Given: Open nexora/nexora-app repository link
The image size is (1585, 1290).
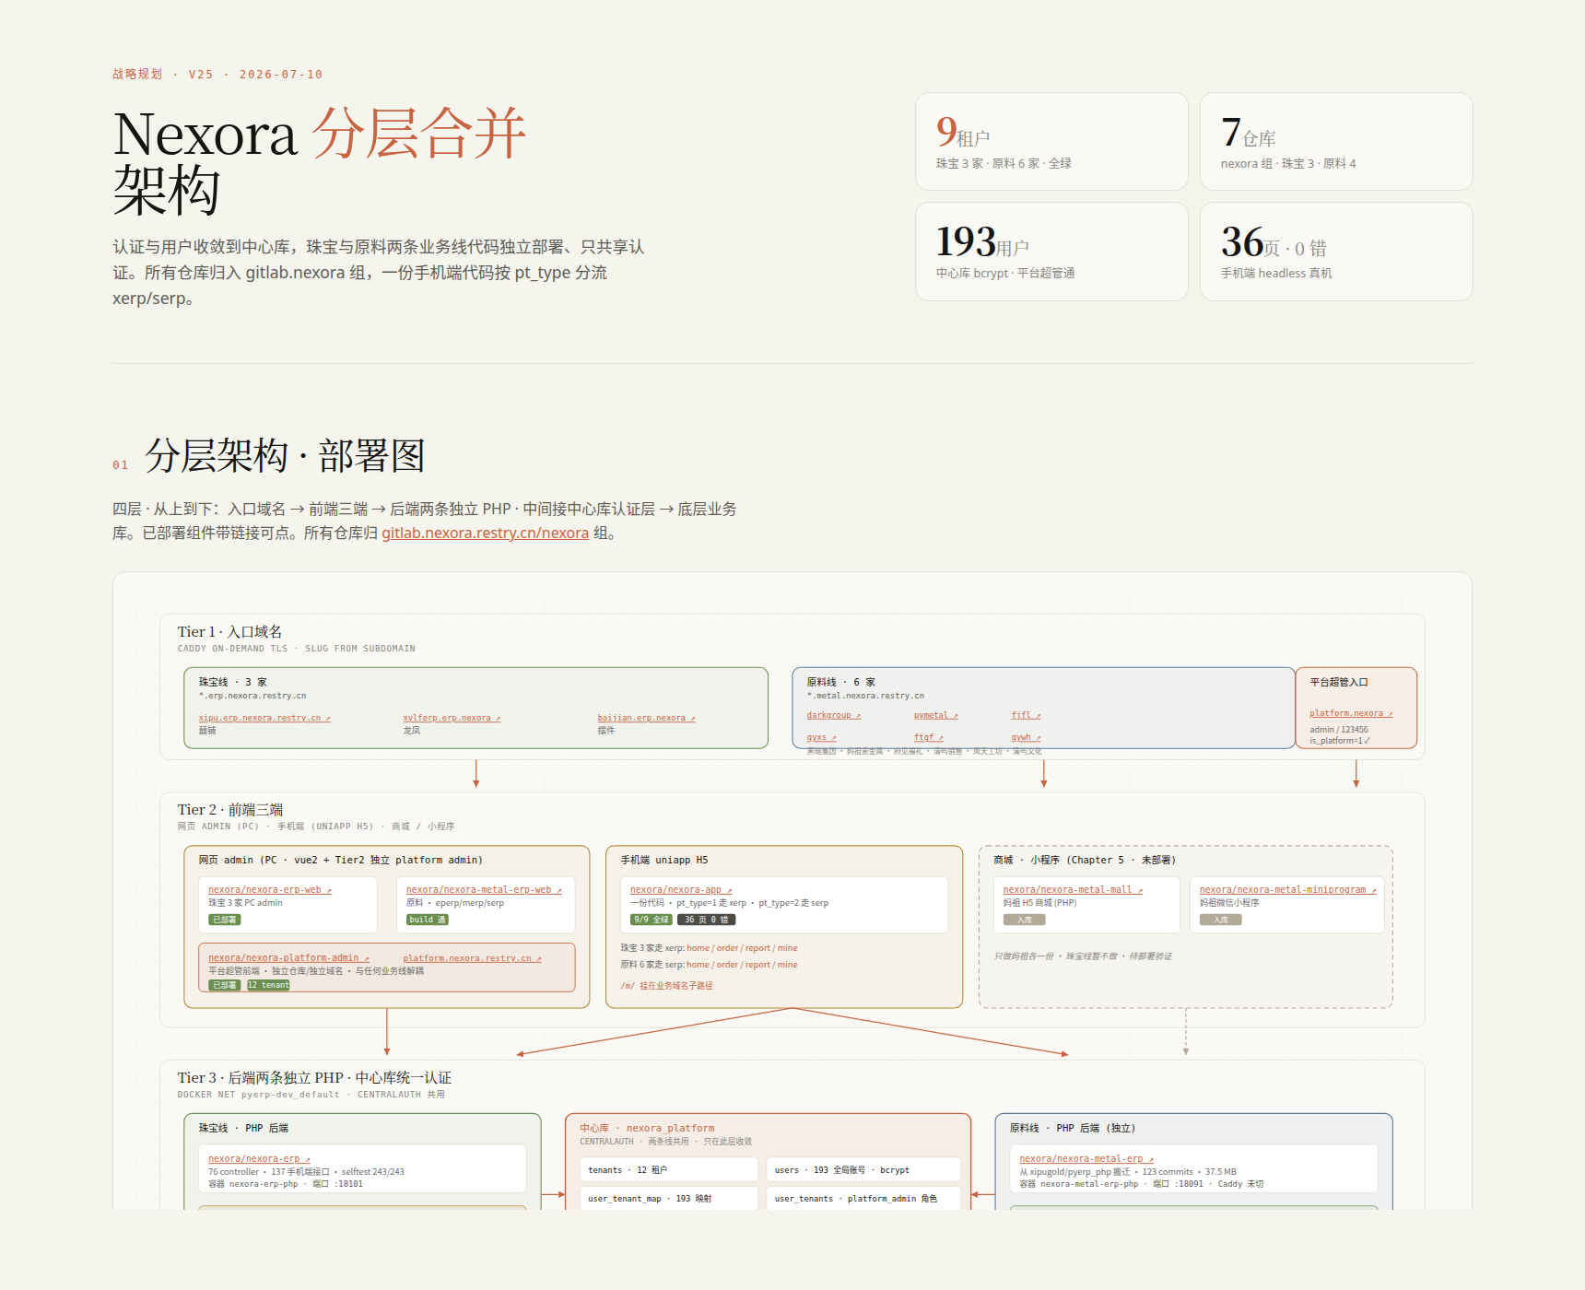Looking at the screenshot, I should tap(681, 890).
